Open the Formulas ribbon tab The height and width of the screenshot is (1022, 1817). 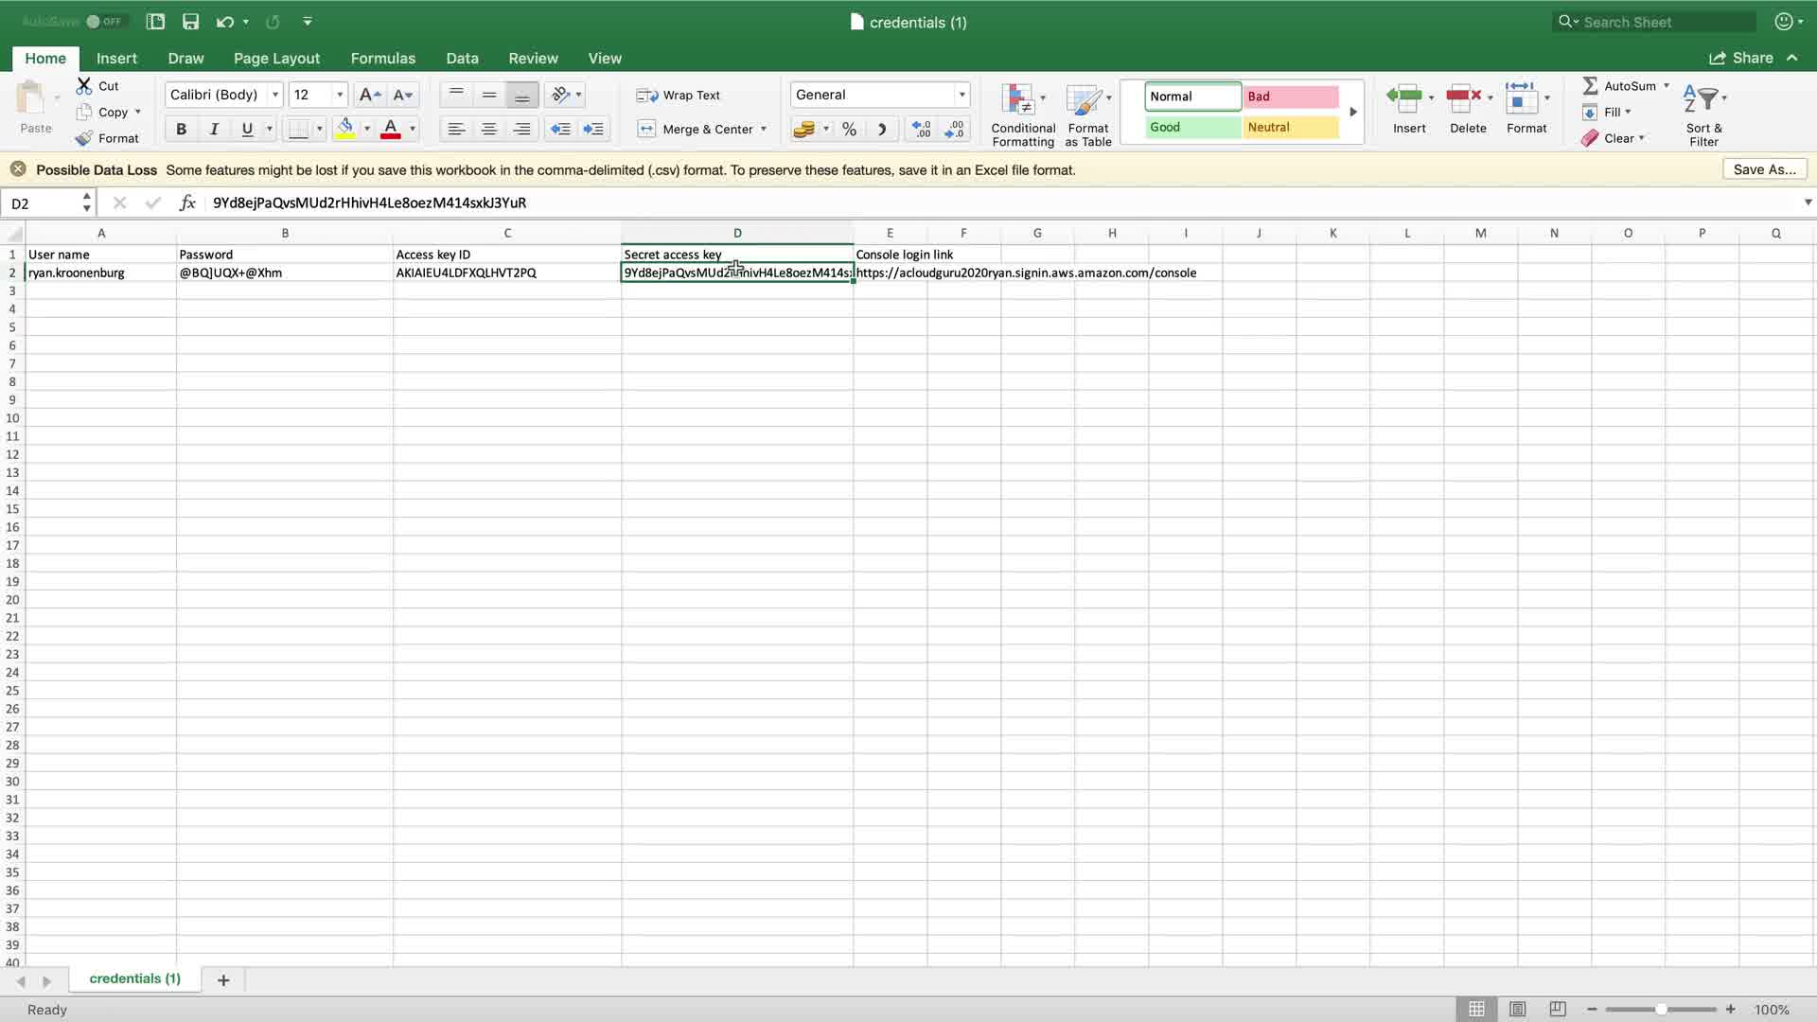point(382,58)
